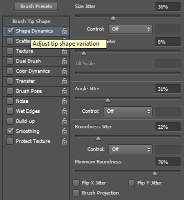This screenshot has height=200, width=184.
Task: Toggle the lock icon for Color Dynamics
Action: (64, 71)
